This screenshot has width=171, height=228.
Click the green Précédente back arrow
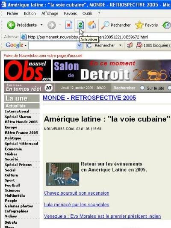pyautogui.click(x=11, y=25)
